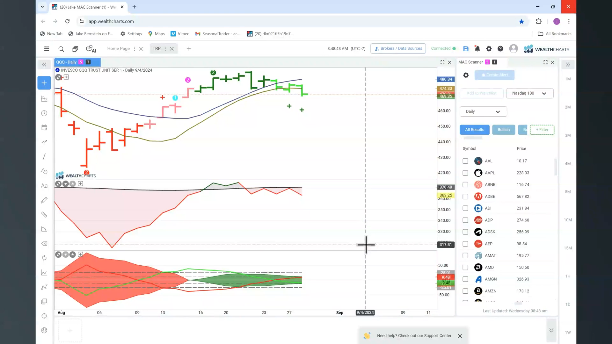This screenshot has height=344, width=612.
Task: Reload the browser page
Action: (x=67, y=21)
